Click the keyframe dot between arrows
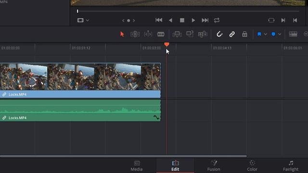This screenshot has width=308, height=173. click(x=128, y=21)
